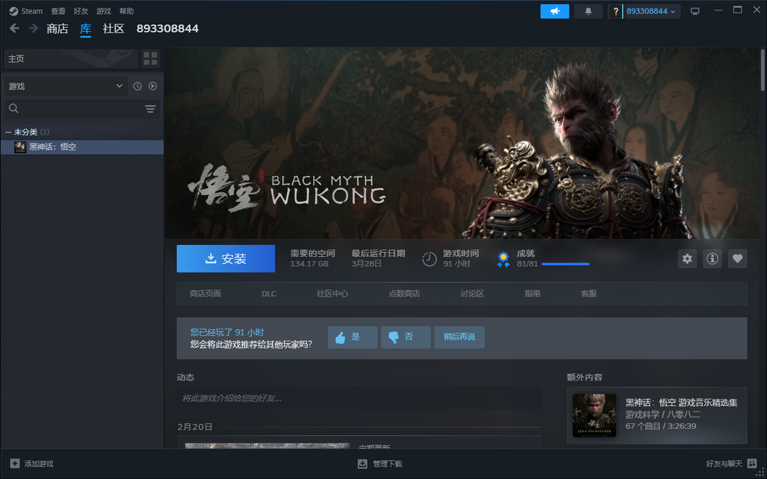The height and width of the screenshot is (479, 767).
Task: Click the blue 安装 button
Action: click(x=226, y=258)
